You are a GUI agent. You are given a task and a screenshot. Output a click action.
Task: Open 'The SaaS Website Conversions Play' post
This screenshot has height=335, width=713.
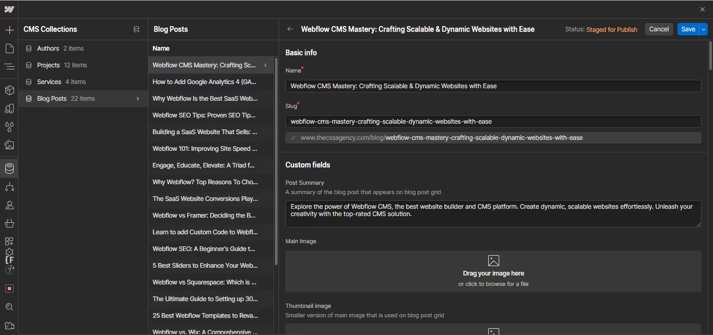click(211, 199)
